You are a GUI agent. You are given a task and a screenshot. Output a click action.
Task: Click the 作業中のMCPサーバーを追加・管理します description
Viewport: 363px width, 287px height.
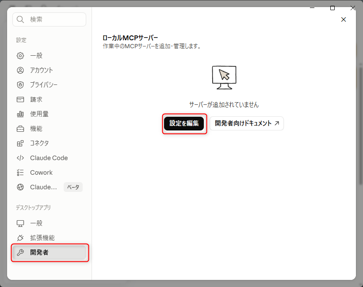tap(152, 46)
